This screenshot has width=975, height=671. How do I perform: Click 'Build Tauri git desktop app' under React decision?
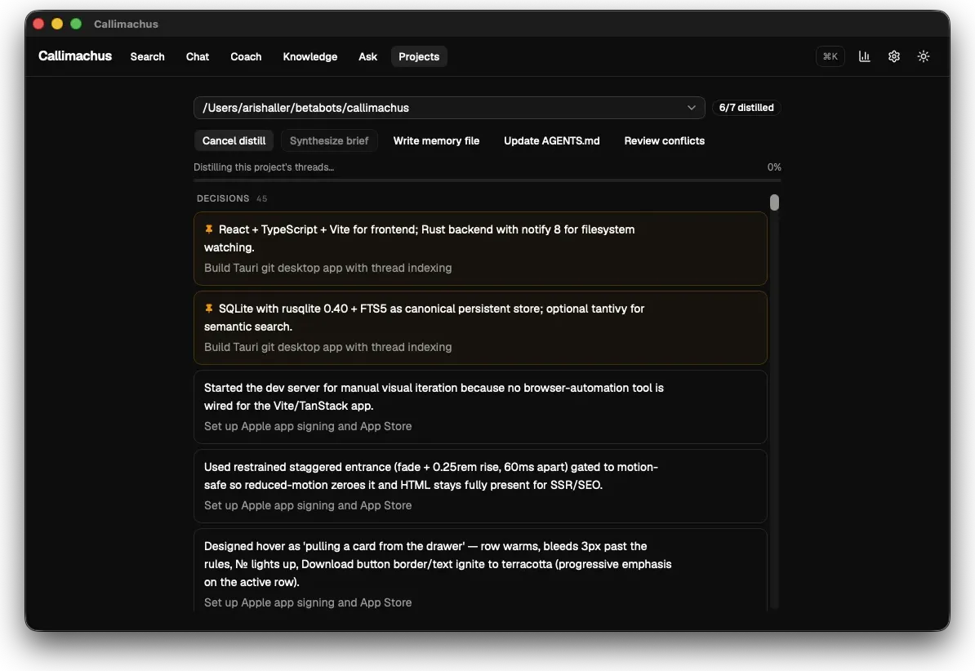click(327, 268)
